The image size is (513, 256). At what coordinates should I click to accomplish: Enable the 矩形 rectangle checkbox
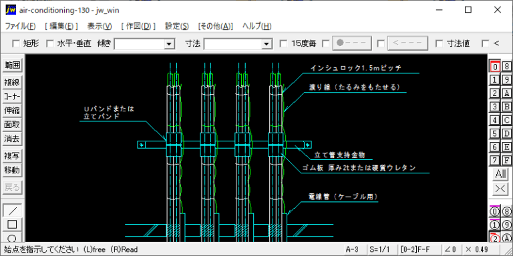(x=16, y=43)
